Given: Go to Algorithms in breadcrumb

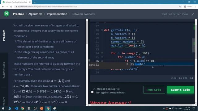Looking at the screenshot, I should coord(35,14).
